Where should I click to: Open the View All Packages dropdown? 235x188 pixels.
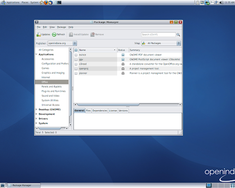(x=161, y=43)
